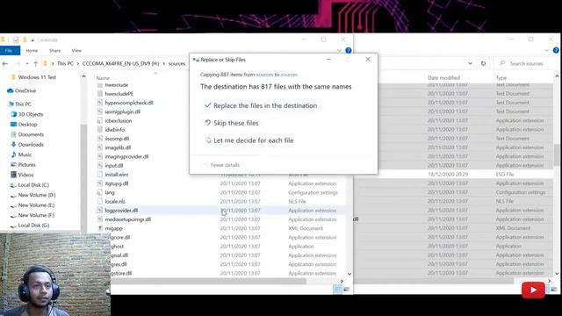The image size is (562, 316).
Task: Select Pictures in navigation pane
Action: point(24,164)
